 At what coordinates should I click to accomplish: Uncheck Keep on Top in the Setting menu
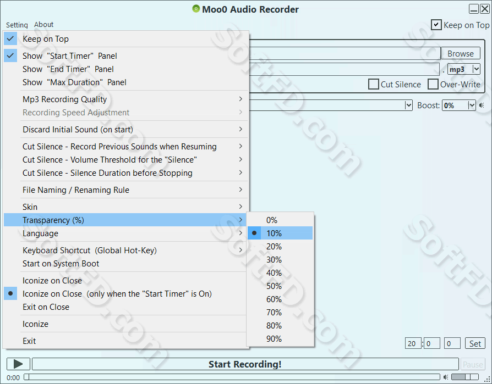[126, 39]
